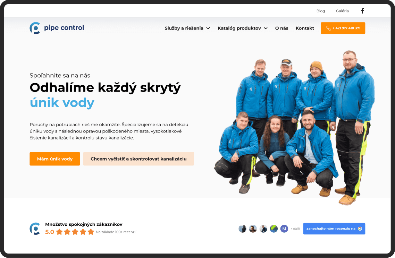Click the Pipe Control logo in header
Screen dimensions: 395x258
pyautogui.click(x=57, y=28)
